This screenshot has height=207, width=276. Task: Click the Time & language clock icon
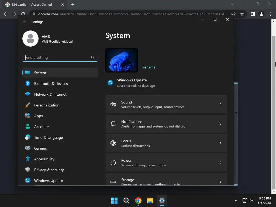click(x=28, y=137)
